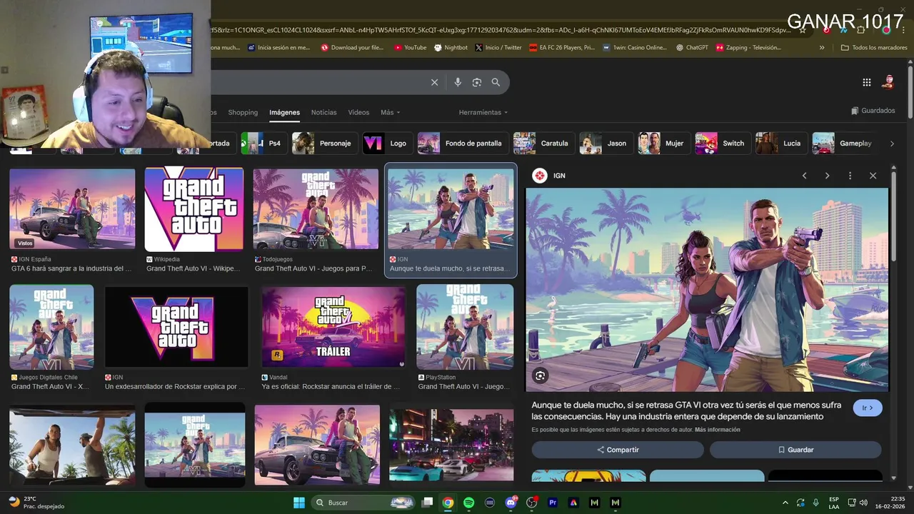Open the Más información copyright link
914x514 pixels.
(x=717, y=430)
